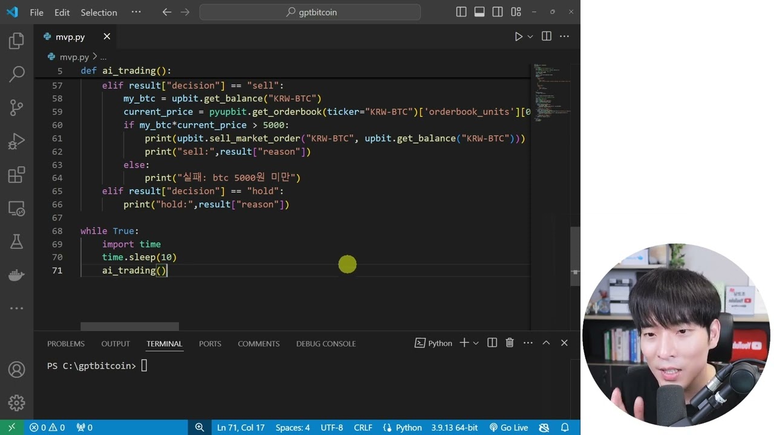This screenshot has height=435, width=774.
Task: Toggle primary side bar visibility
Action: click(461, 12)
